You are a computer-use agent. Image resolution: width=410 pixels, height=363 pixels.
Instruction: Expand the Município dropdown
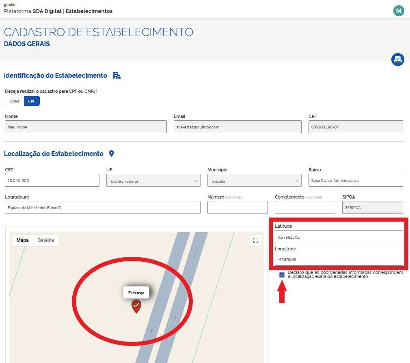pos(254,181)
